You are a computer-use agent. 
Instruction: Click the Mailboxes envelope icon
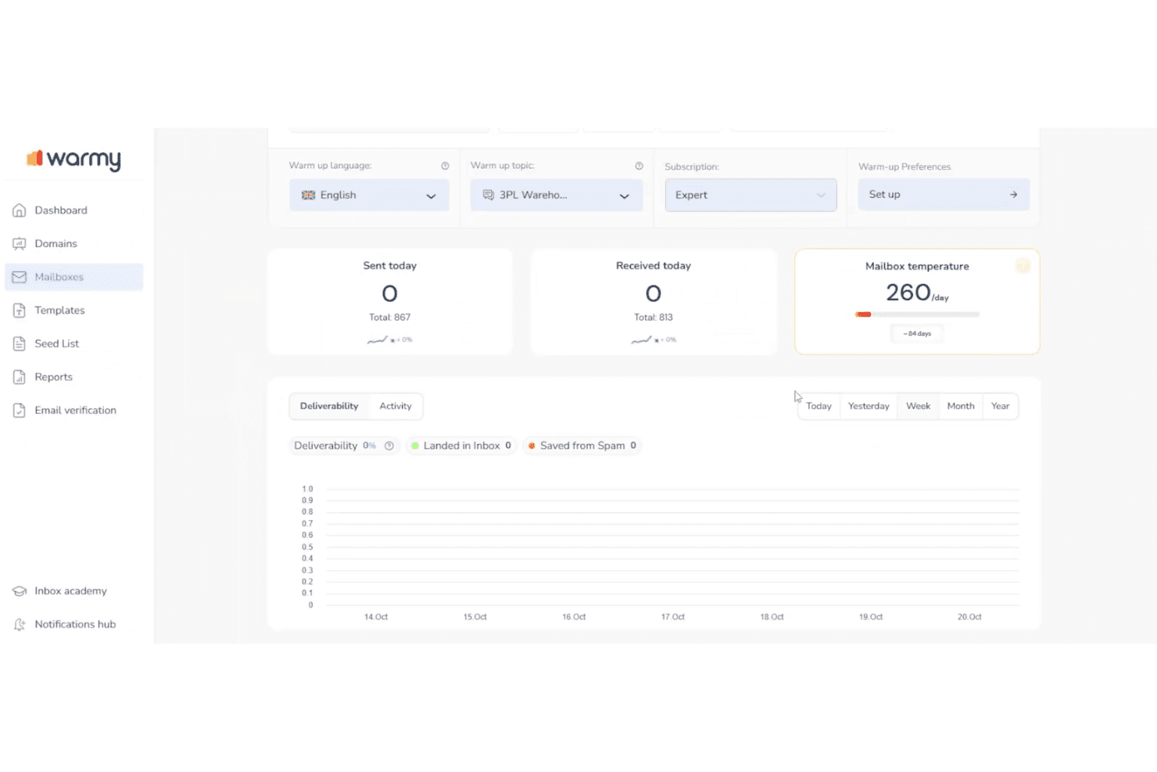tap(20, 277)
